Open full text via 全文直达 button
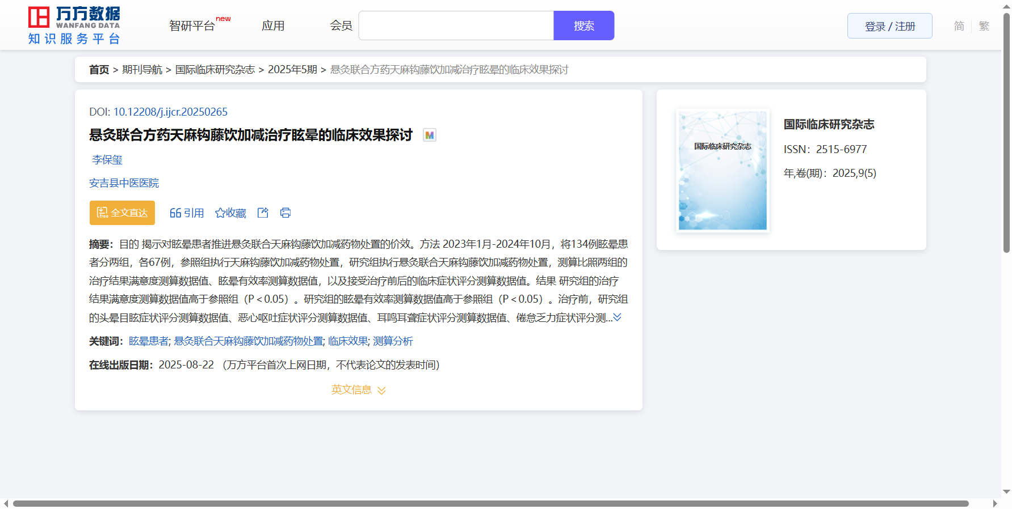This screenshot has height=509, width=1012. pyautogui.click(x=122, y=213)
